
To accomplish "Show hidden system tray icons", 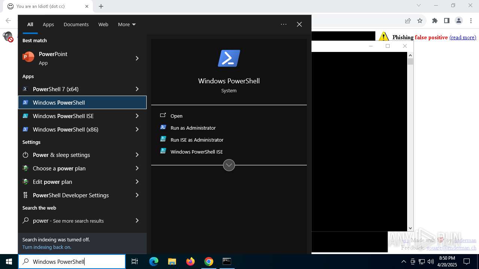I will click(x=403, y=262).
